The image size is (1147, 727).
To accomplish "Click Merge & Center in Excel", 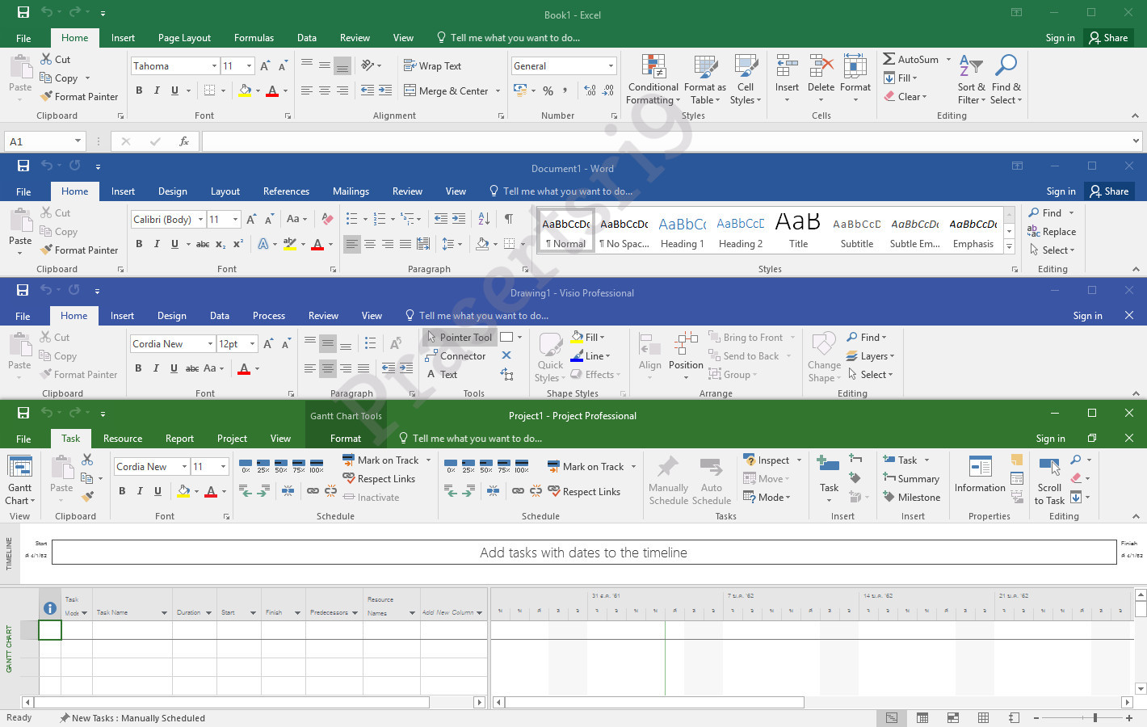I will click(x=452, y=91).
